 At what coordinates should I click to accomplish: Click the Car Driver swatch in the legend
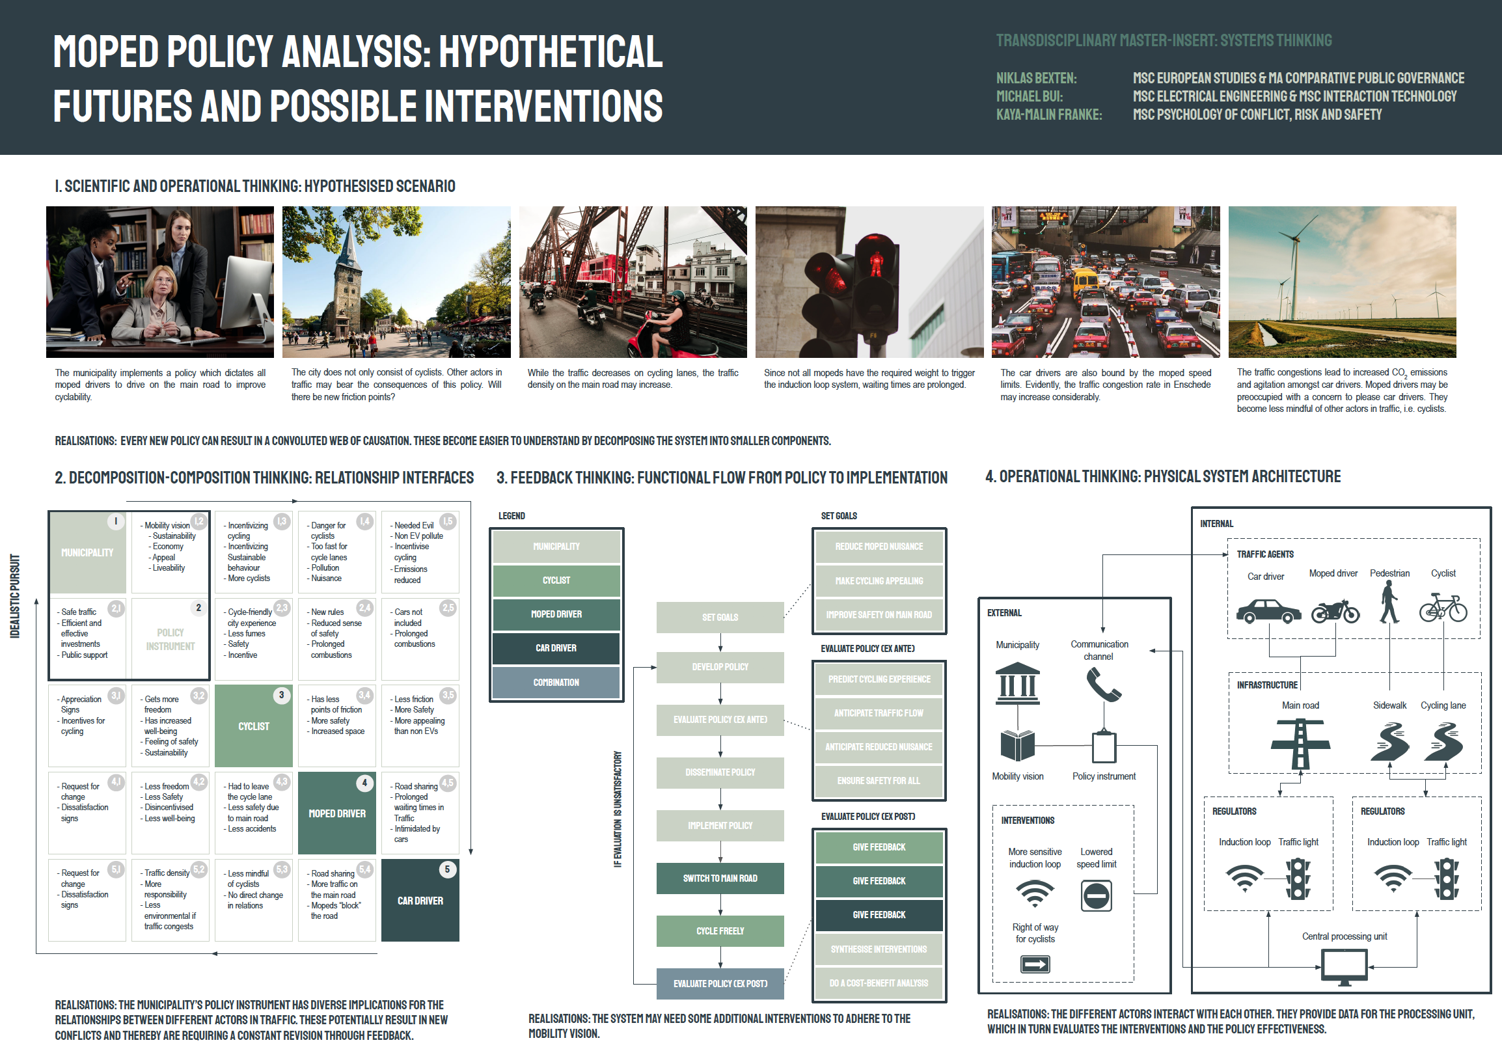(x=556, y=648)
